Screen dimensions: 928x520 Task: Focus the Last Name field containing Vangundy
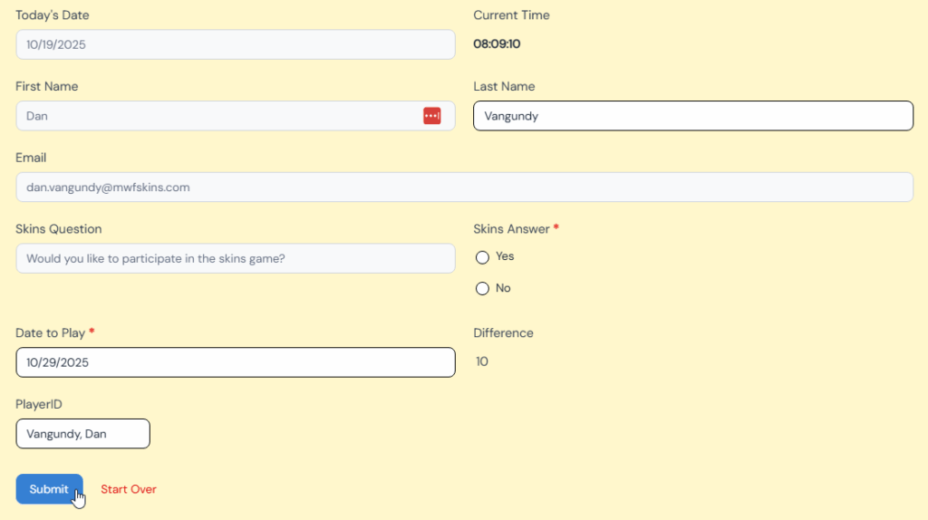tap(692, 116)
